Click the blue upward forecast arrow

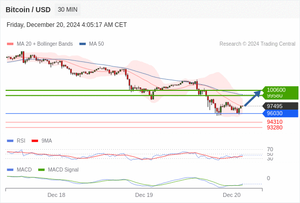[253, 98]
